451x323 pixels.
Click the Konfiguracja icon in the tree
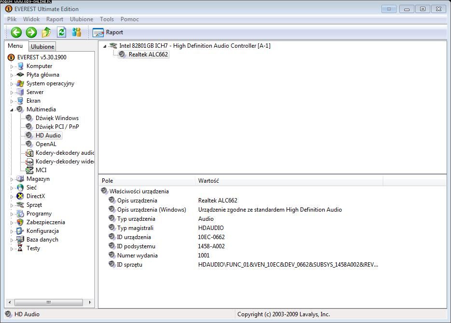[20, 231]
